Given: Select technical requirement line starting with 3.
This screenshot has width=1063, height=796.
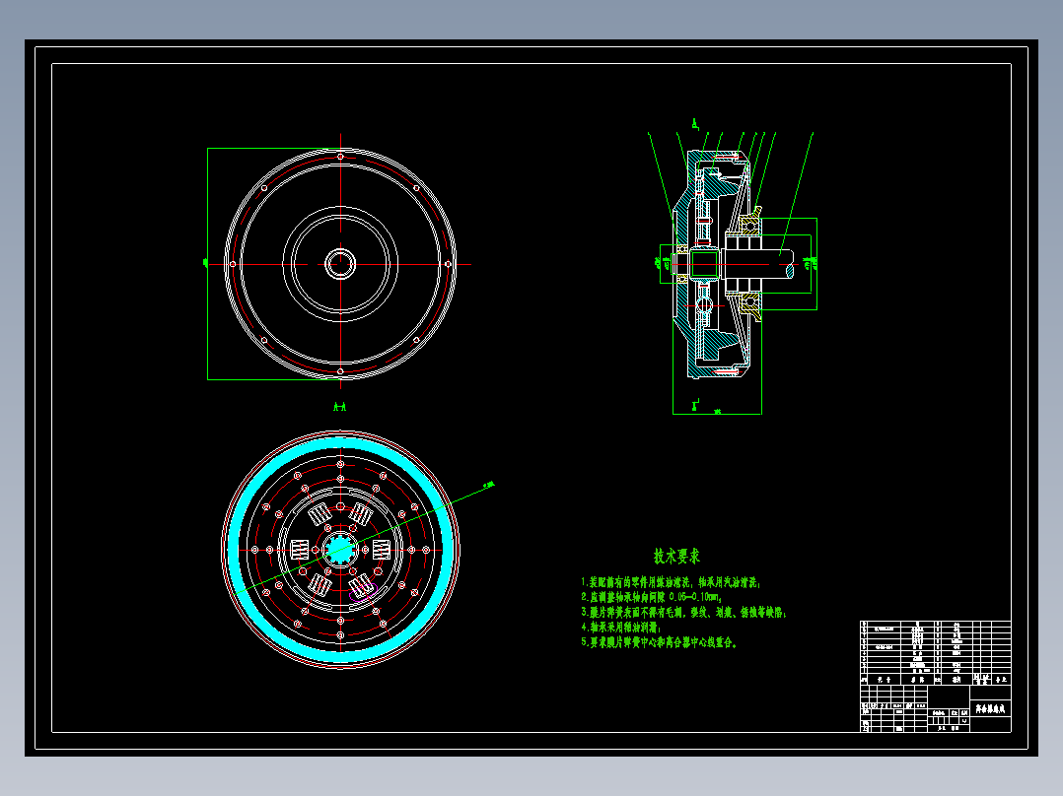Looking at the screenshot, I should [683, 613].
